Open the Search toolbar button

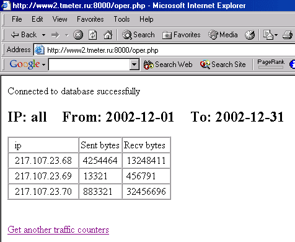point(138,35)
